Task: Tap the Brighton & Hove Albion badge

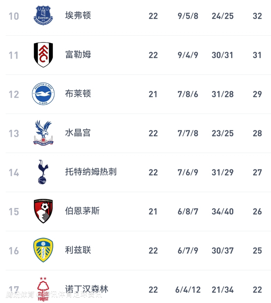Action: click(43, 94)
